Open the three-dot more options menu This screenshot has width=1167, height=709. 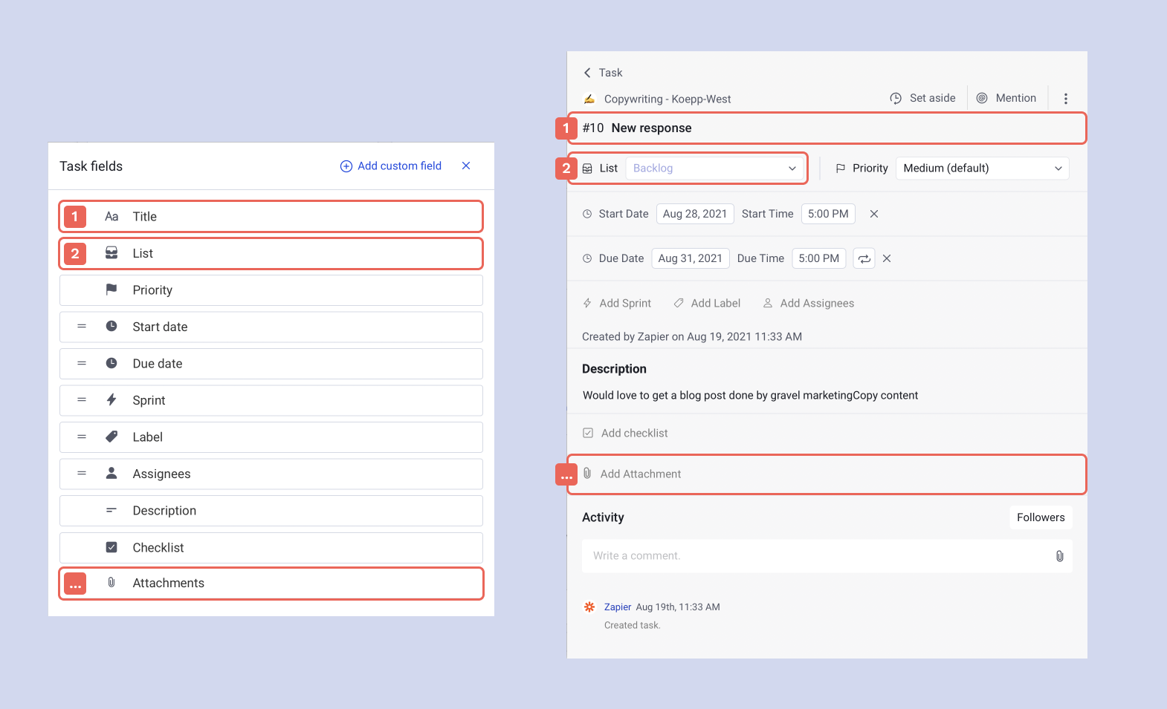pyautogui.click(x=1065, y=99)
